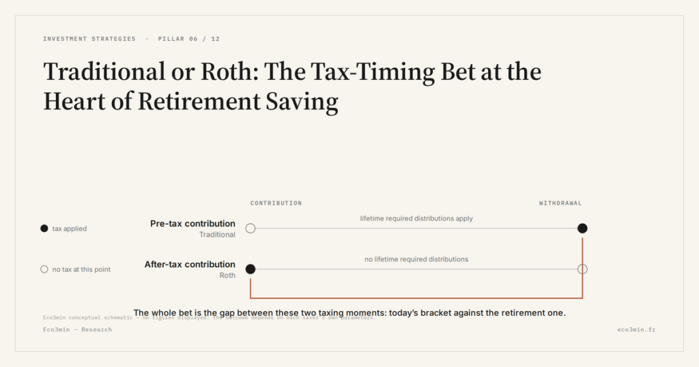This screenshot has width=699, height=367.
Task: Click 'no lifetime required distributions' annotation
Action: 416,259
